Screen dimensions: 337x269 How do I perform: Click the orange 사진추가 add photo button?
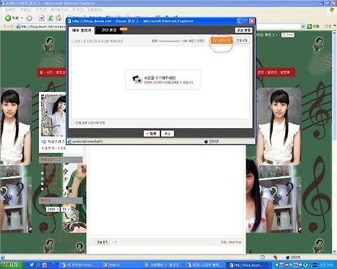tap(222, 40)
